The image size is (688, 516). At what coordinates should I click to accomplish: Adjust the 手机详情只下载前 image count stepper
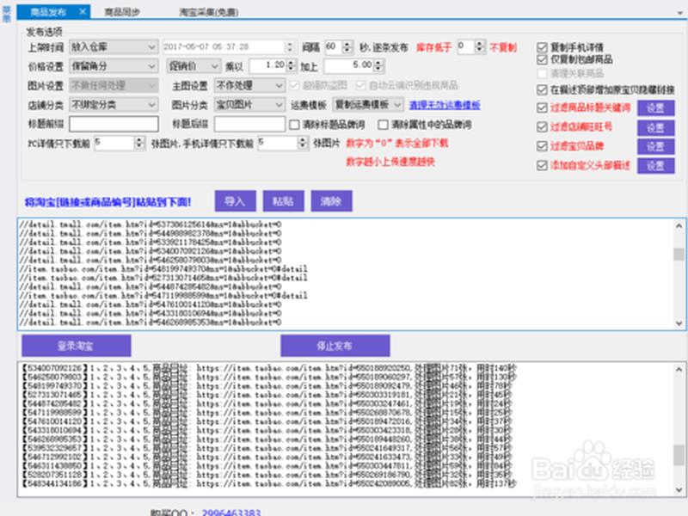pyautogui.click(x=303, y=143)
